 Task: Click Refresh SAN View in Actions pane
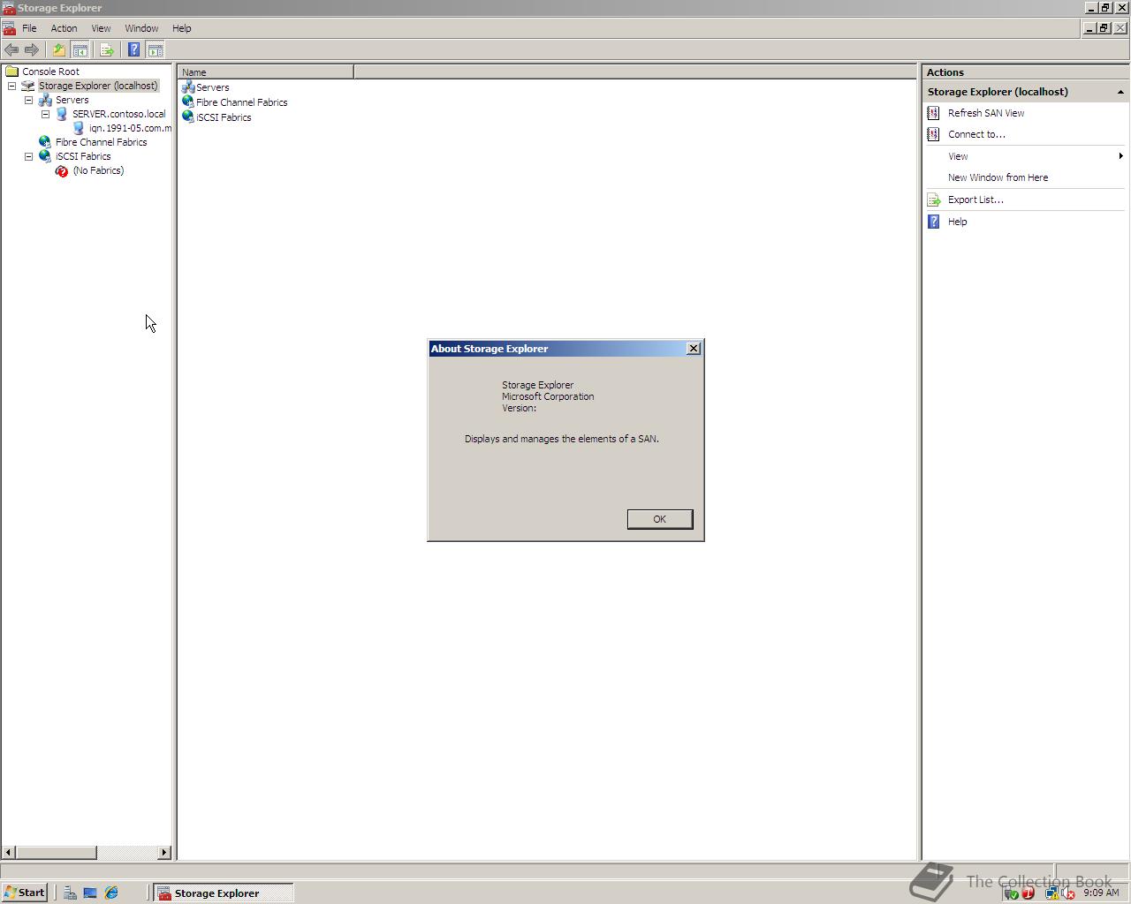coord(986,113)
